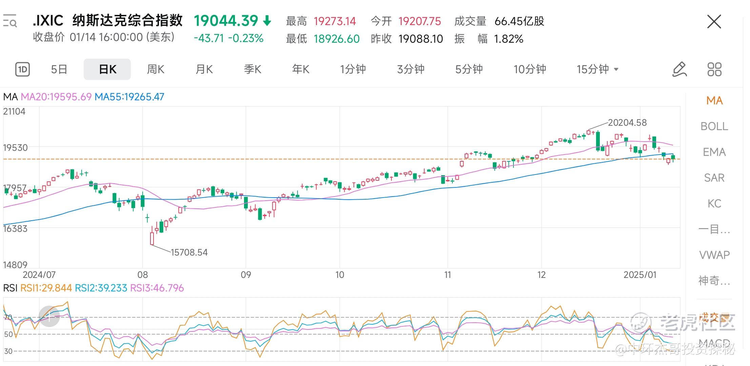
Task: Click the MA20:19595.69 legend value
Action: click(56, 97)
